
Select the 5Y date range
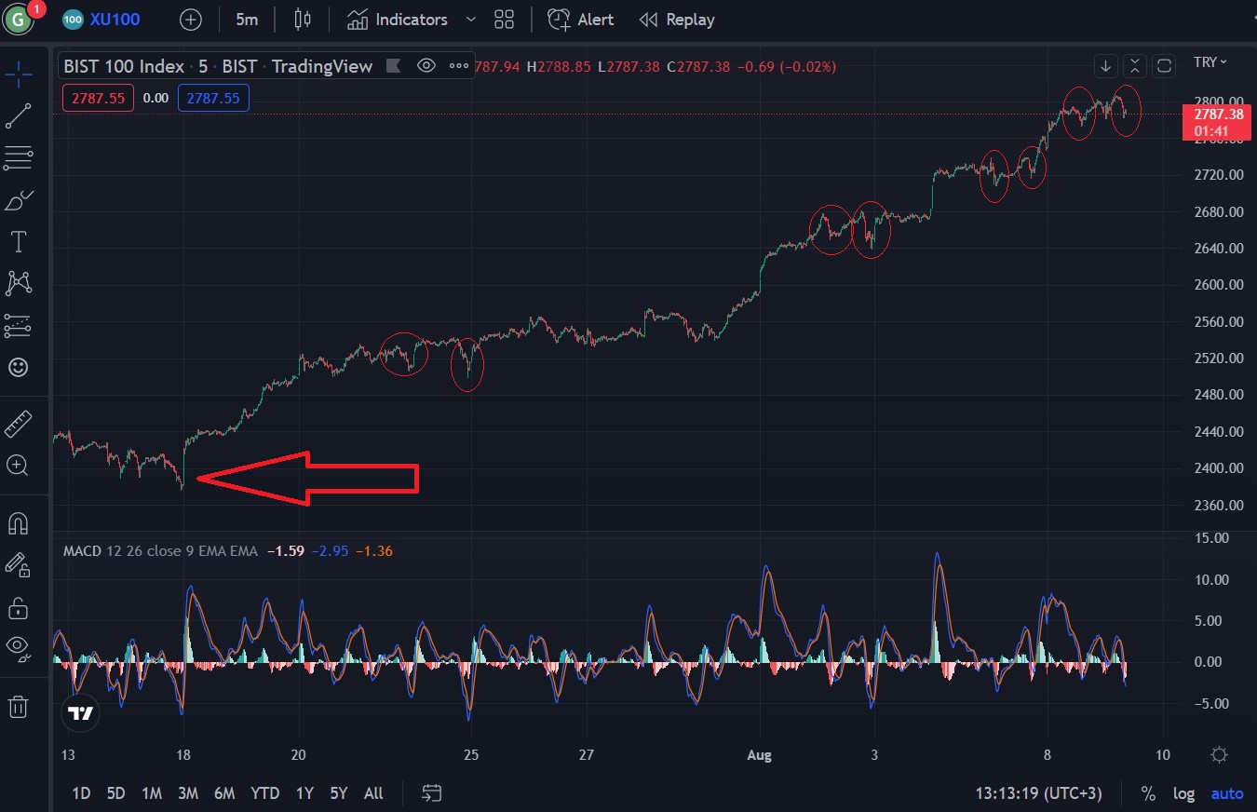(338, 793)
